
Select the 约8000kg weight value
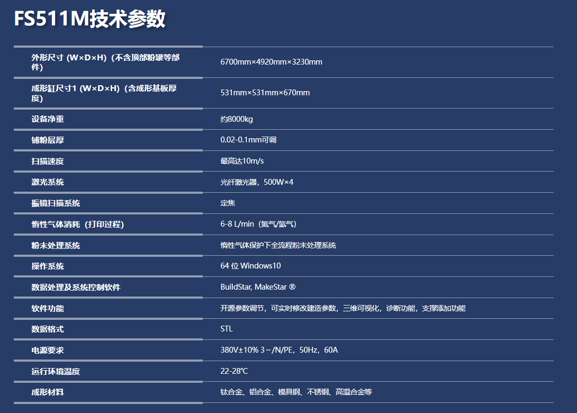click(237, 119)
